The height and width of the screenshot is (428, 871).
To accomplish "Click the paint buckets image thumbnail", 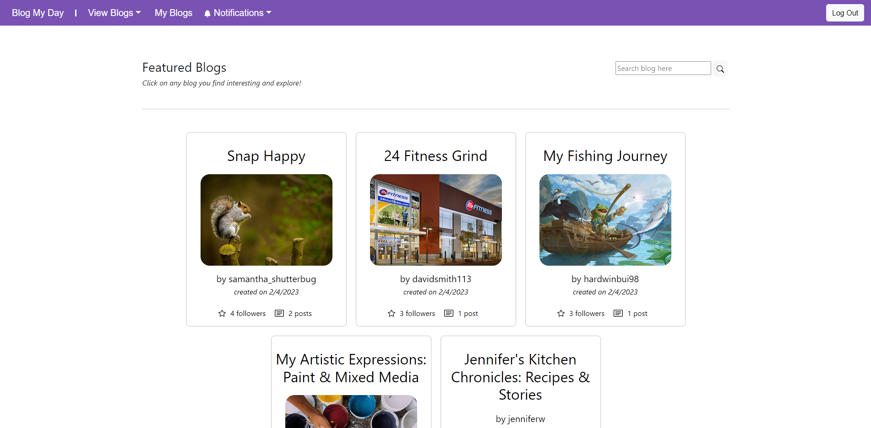I will [351, 412].
